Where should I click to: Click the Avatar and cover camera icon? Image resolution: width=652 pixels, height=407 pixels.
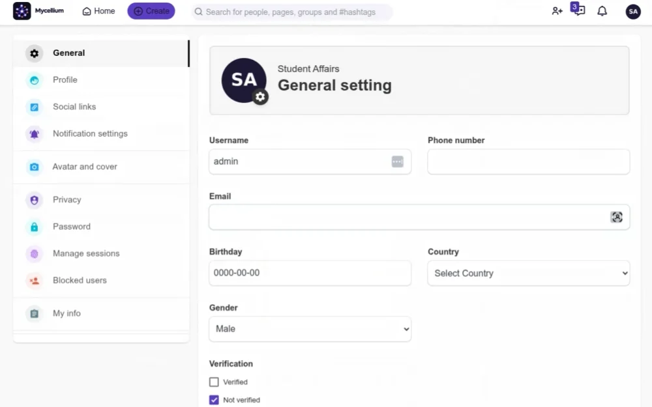[x=35, y=167]
